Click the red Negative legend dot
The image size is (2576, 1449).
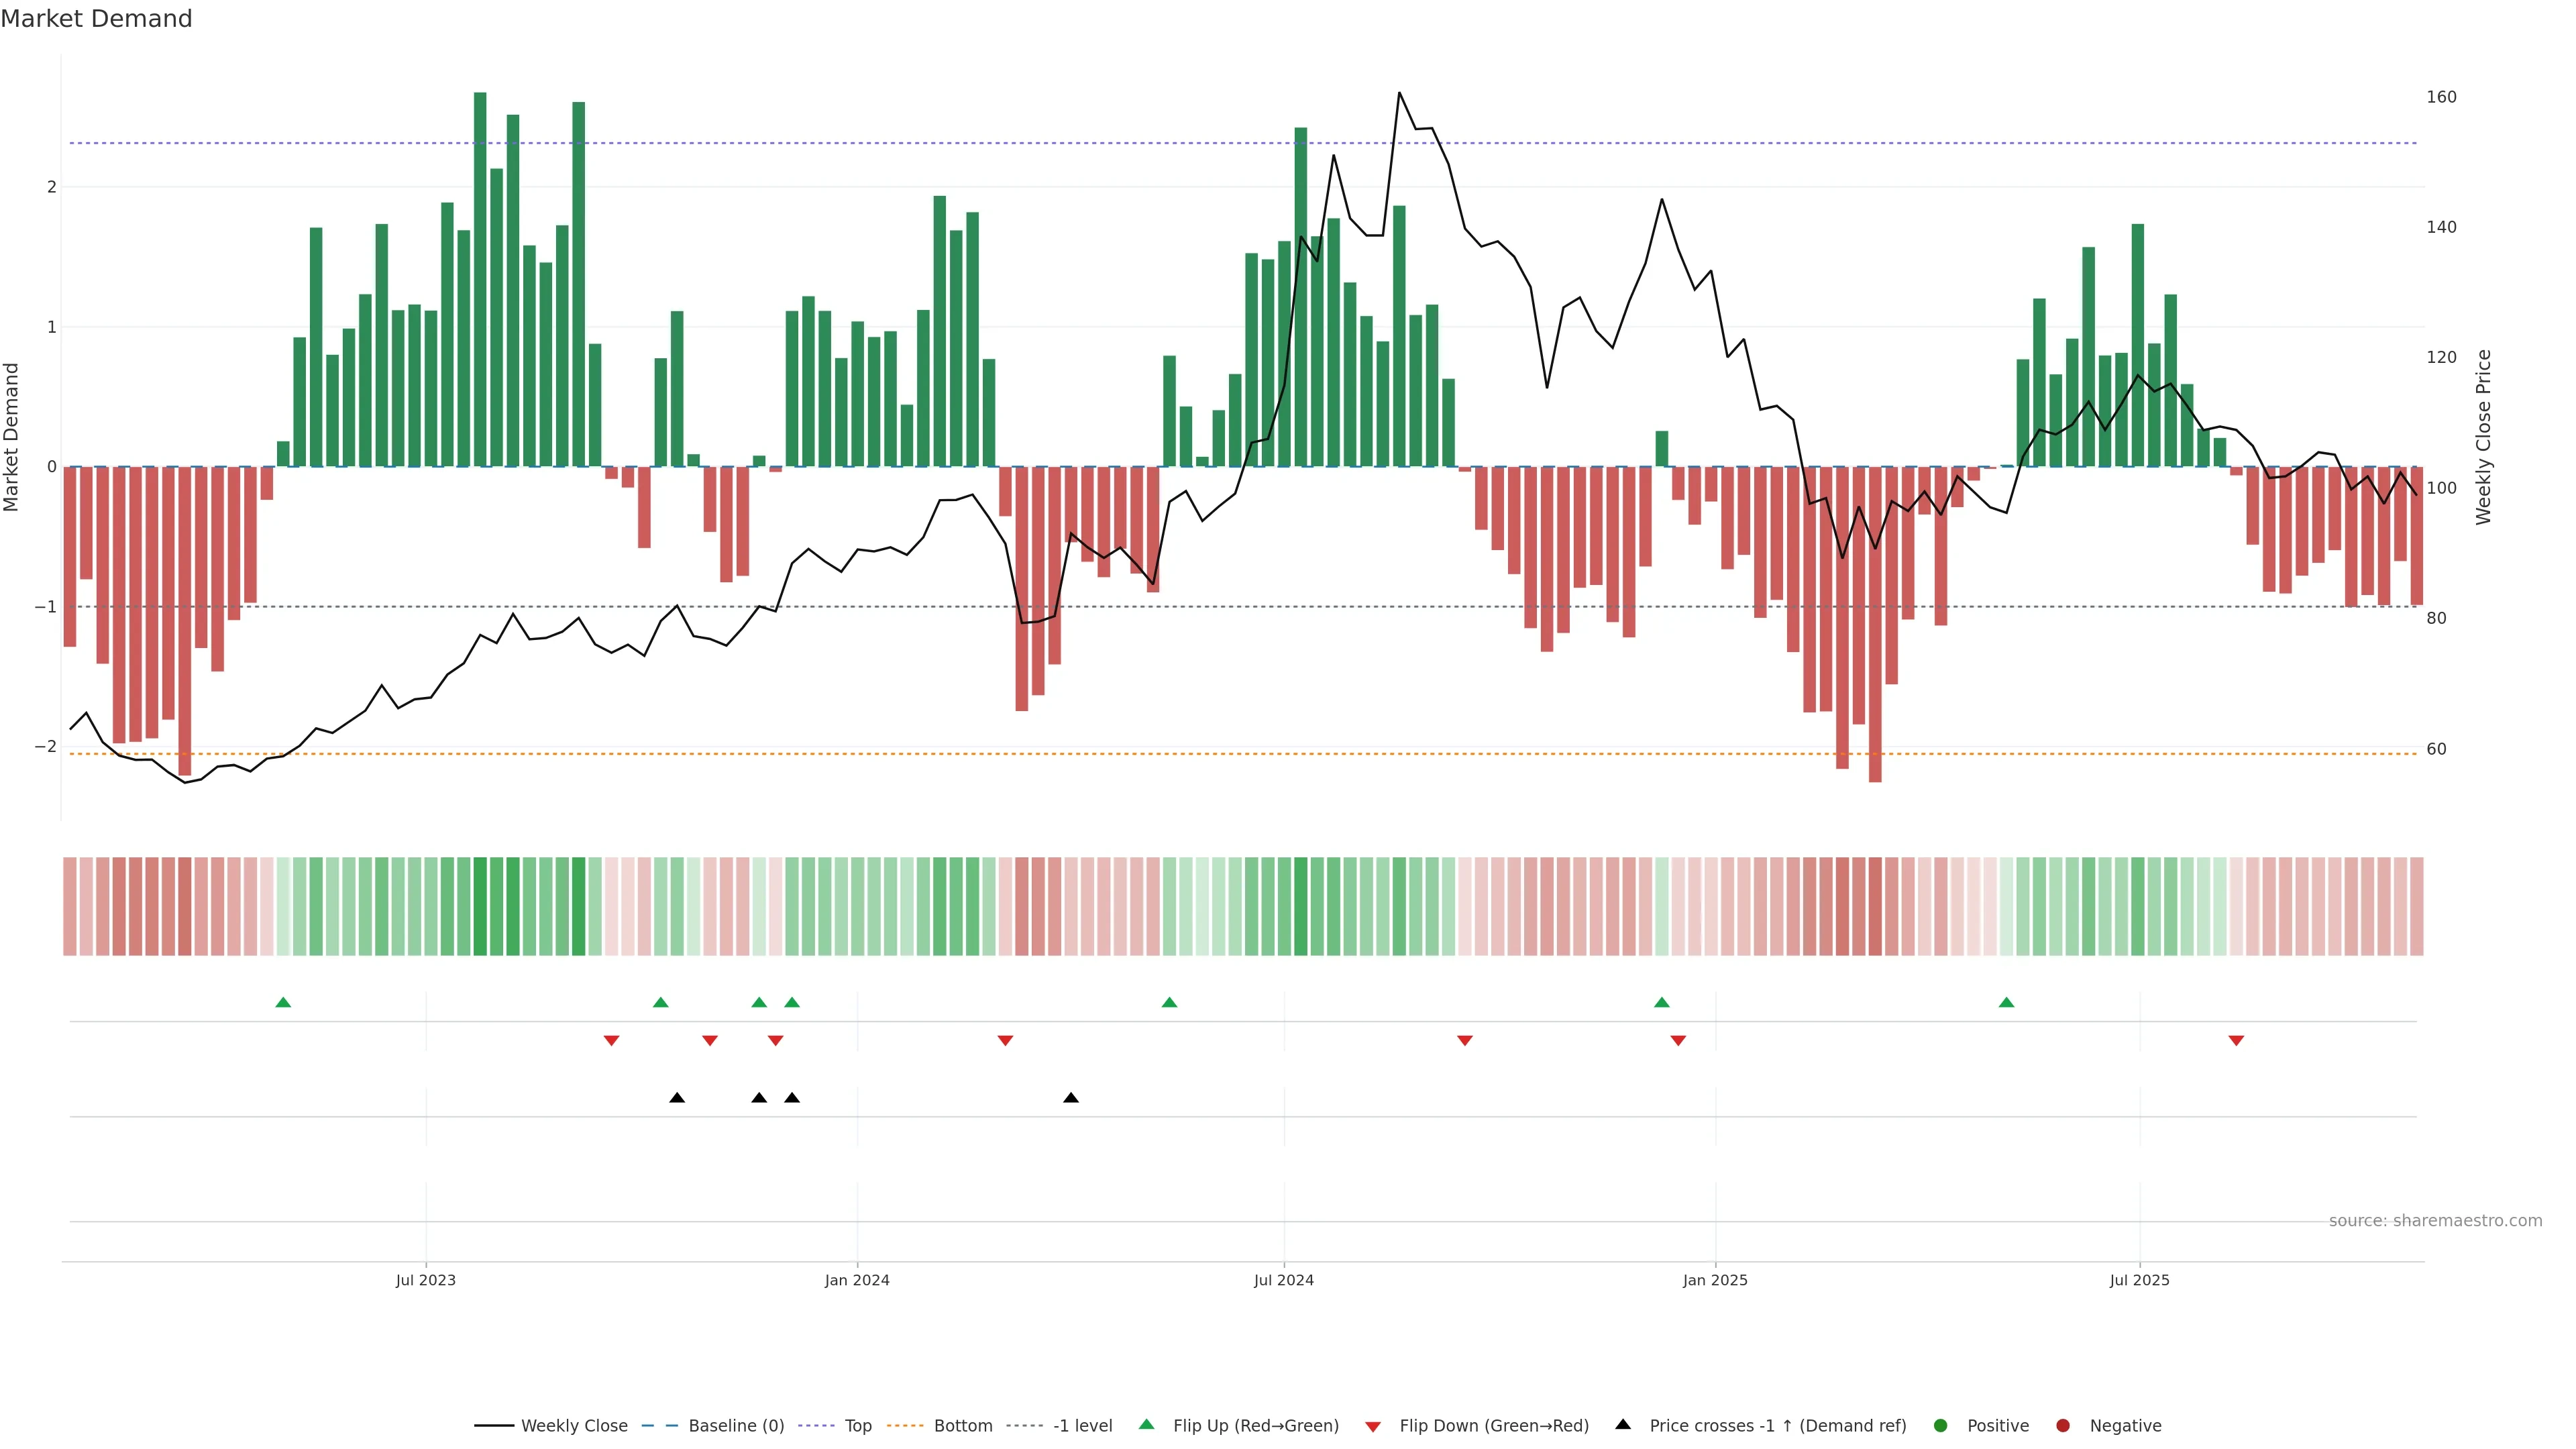[2063, 1425]
